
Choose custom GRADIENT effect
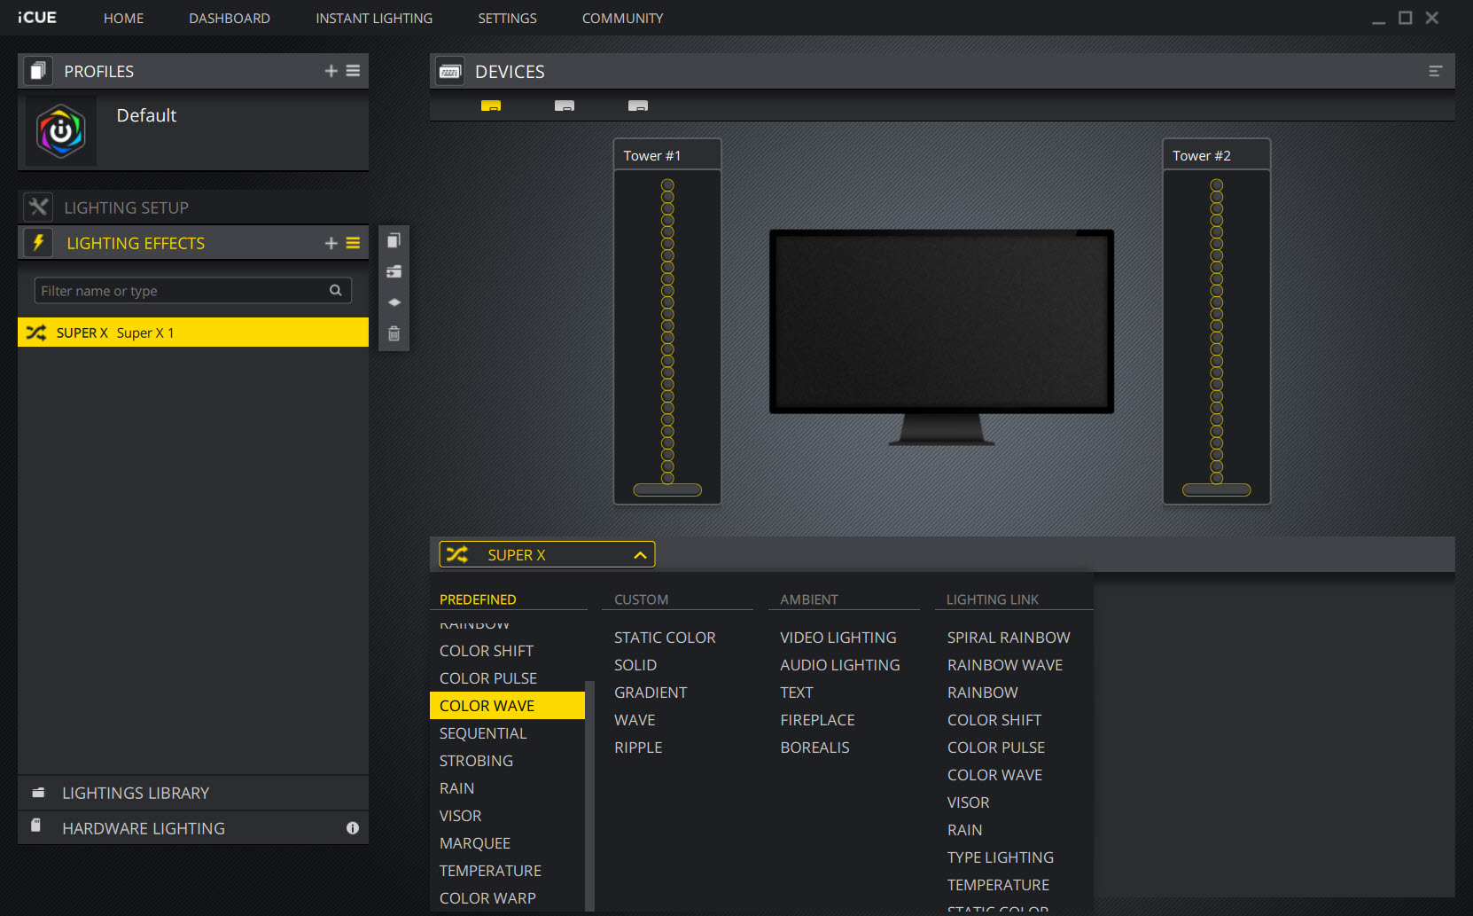(651, 693)
